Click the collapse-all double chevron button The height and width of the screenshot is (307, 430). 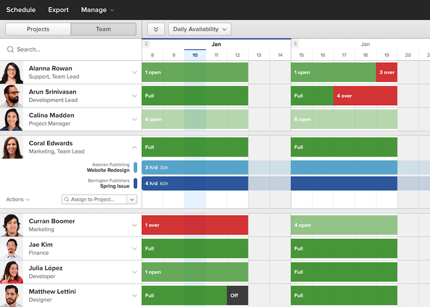point(156,29)
